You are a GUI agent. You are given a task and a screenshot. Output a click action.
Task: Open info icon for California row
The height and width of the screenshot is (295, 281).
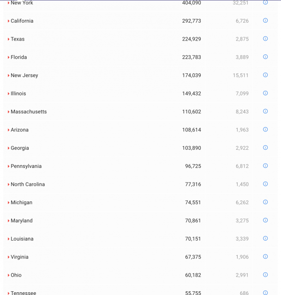click(265, 20)
